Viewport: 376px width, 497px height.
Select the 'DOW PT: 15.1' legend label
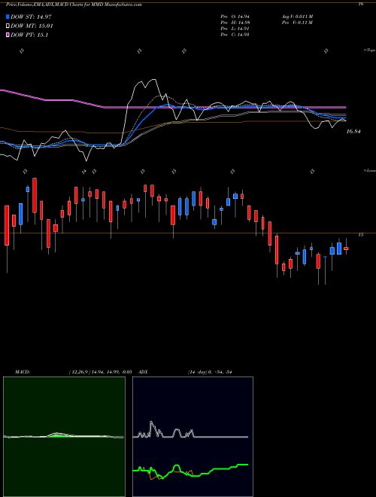[x=29, y=35]
